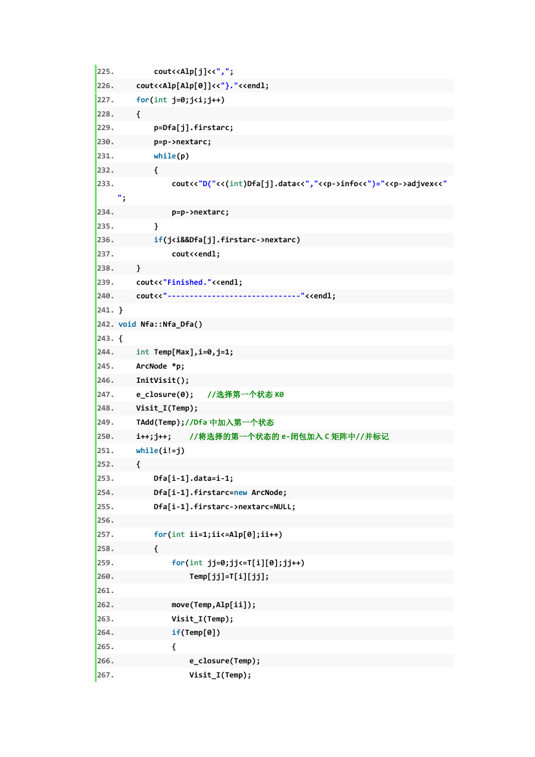Click void Nfa::Nfa_Dfa() function header
This screenshot has width=535, height=757.
(x=160, y=324)
